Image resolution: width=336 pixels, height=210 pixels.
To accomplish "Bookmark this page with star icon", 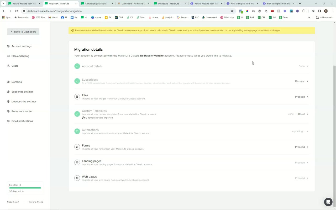I will coord(232,11).
